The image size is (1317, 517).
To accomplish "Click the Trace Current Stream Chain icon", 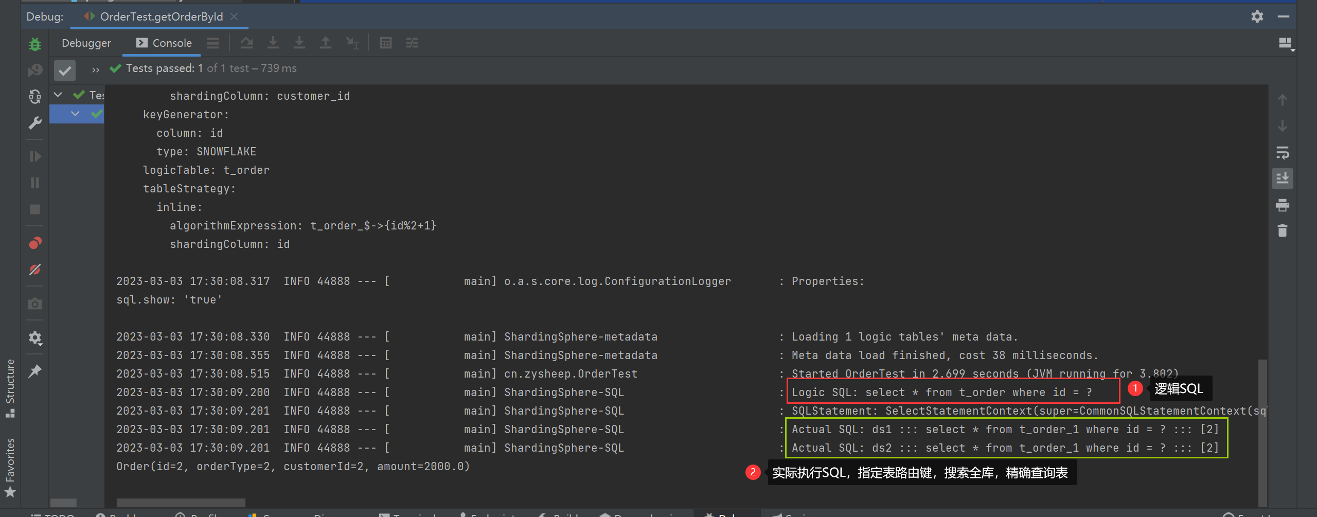I will (412, 43).
